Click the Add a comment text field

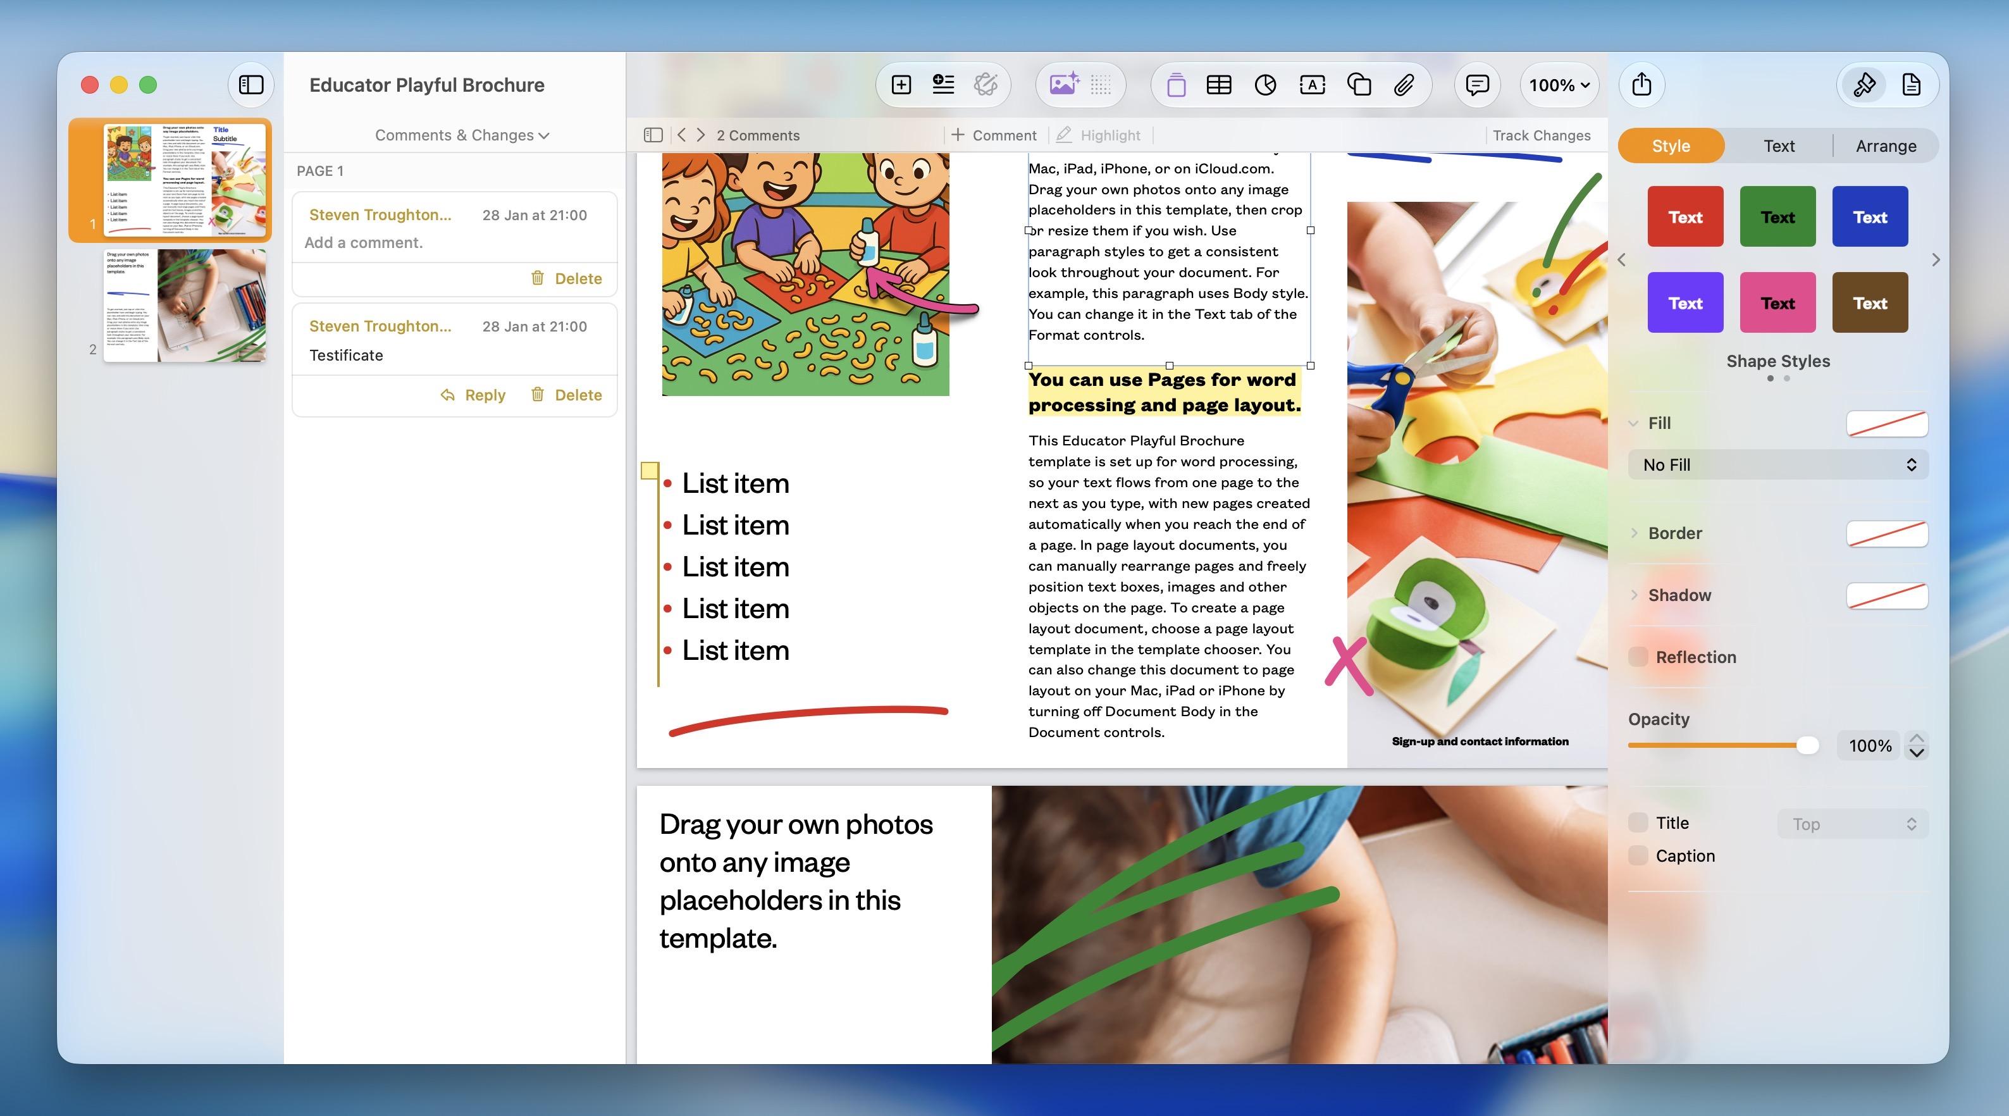(364, 242)
